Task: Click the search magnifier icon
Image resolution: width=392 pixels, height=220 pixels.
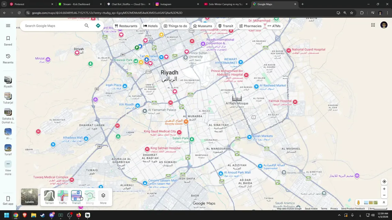Action: tap(87, 26)
